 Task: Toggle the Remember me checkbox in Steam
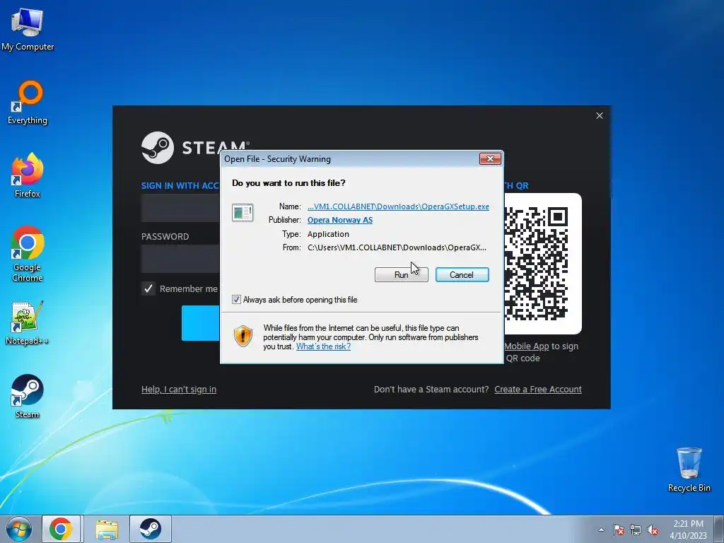pos(148,288)
